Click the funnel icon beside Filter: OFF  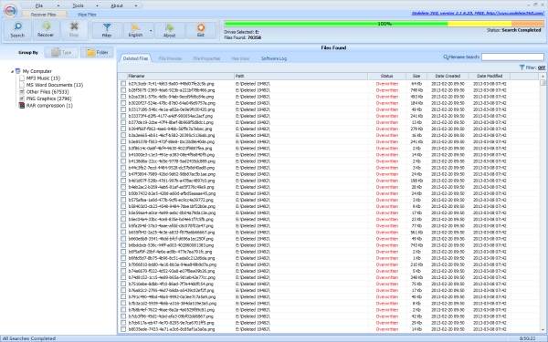522,67
